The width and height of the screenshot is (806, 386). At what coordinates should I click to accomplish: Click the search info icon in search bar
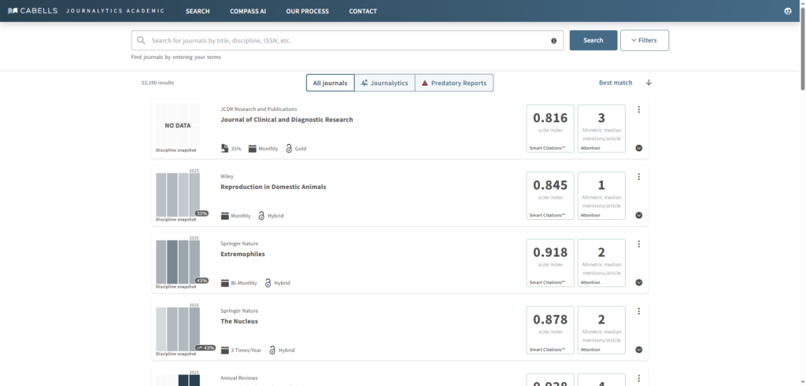point(553,40)
